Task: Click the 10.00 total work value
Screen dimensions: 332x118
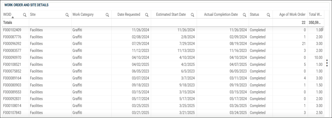Action: pos(318,58)
